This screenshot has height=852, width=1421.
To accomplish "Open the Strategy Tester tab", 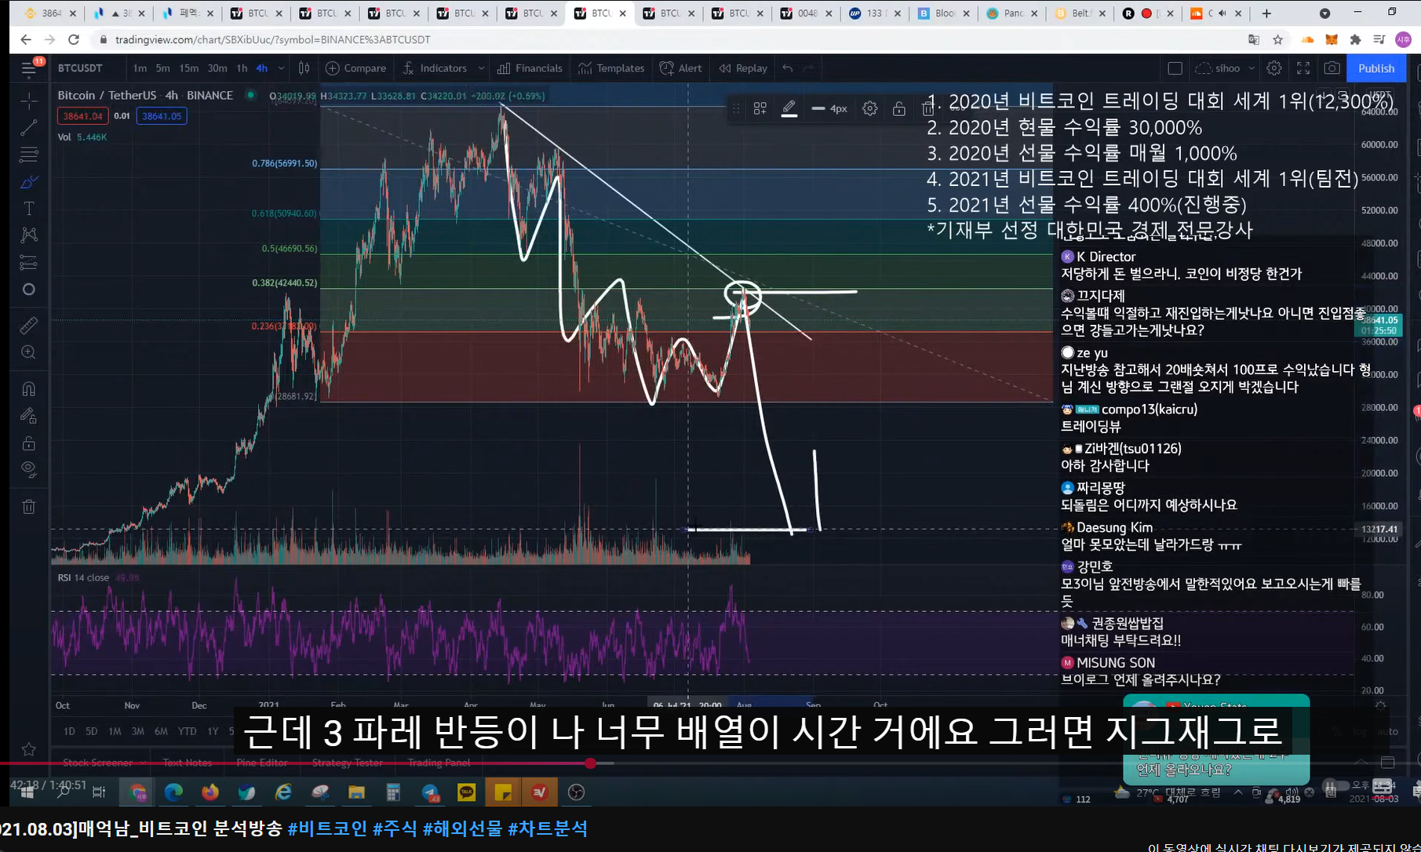I will click(348, 763).
